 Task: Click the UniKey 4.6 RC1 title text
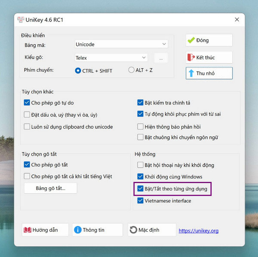[44, 20]
